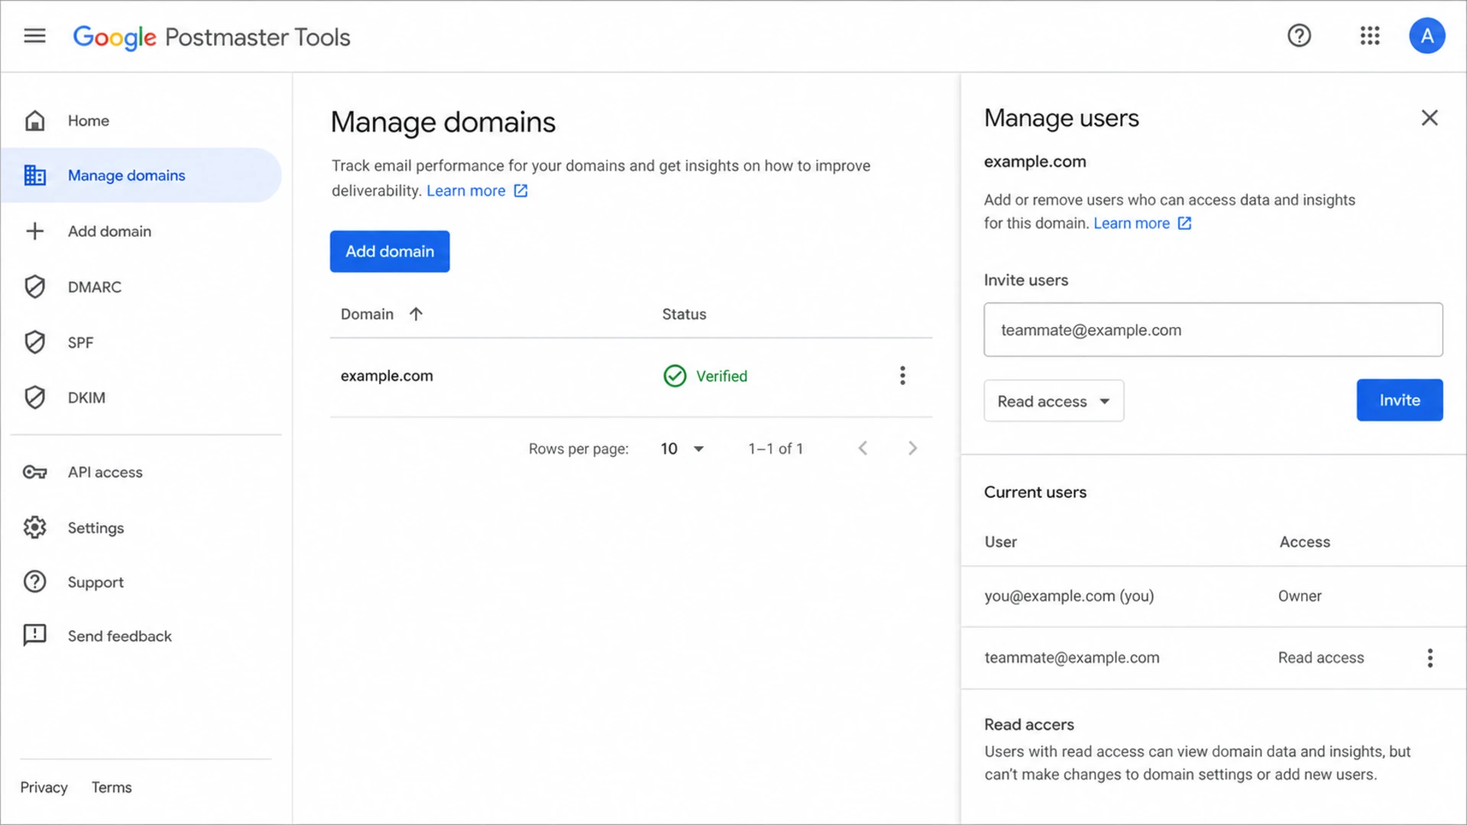Click teammate@example.com in Current users list
This screenshot has width=1467, height=825.
[1072, 658]
